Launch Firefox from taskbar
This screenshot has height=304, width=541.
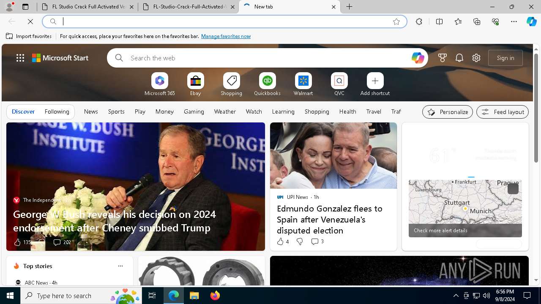[x=215, y=296]
